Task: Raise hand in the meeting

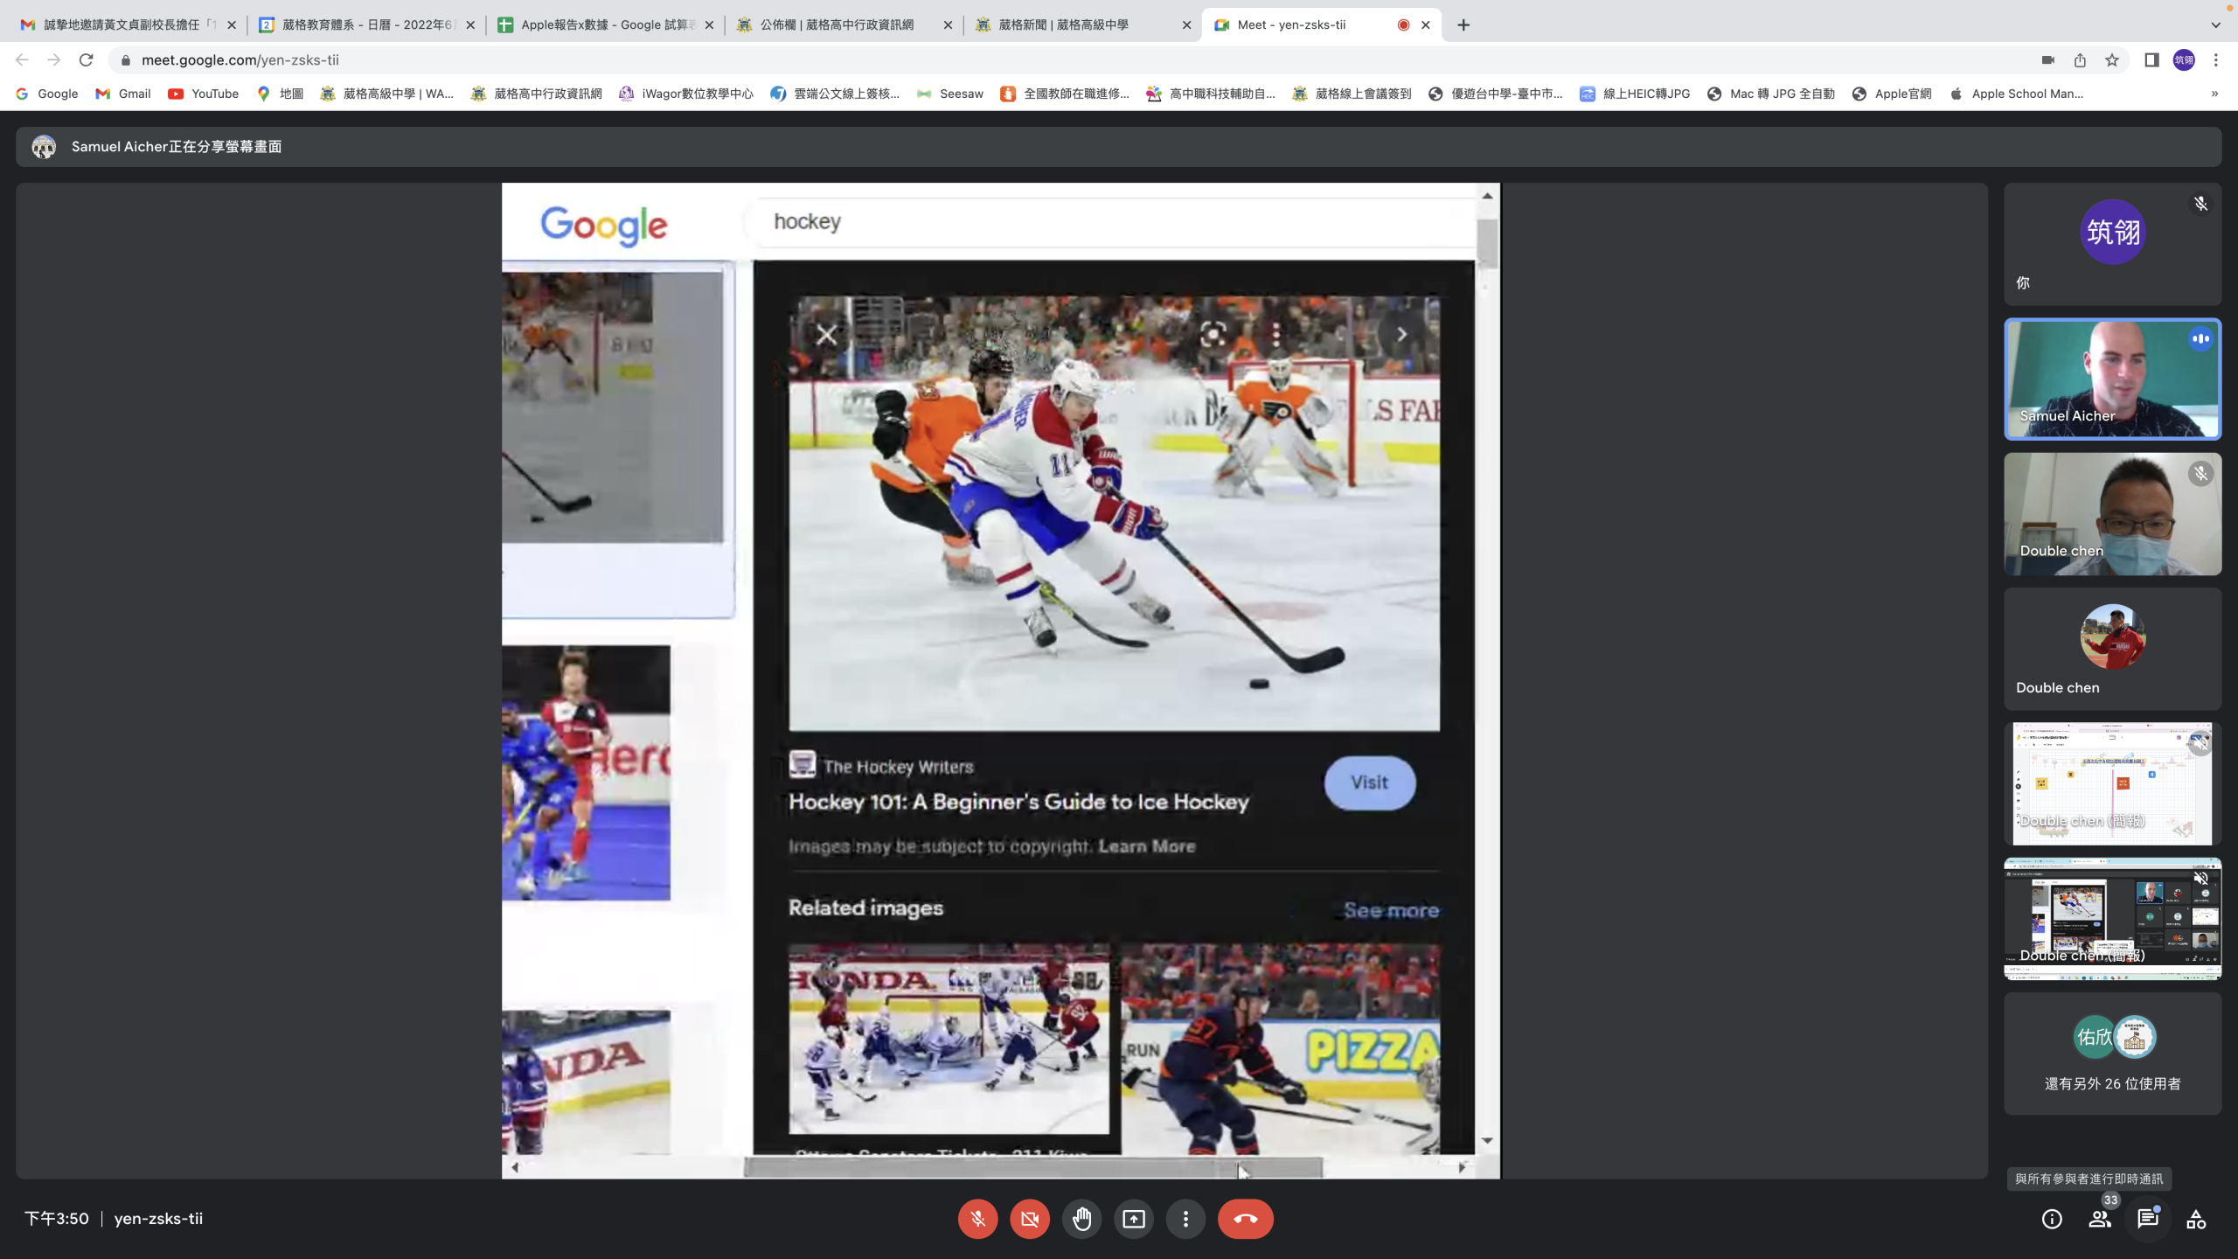Action: tap(1081, 1219)
